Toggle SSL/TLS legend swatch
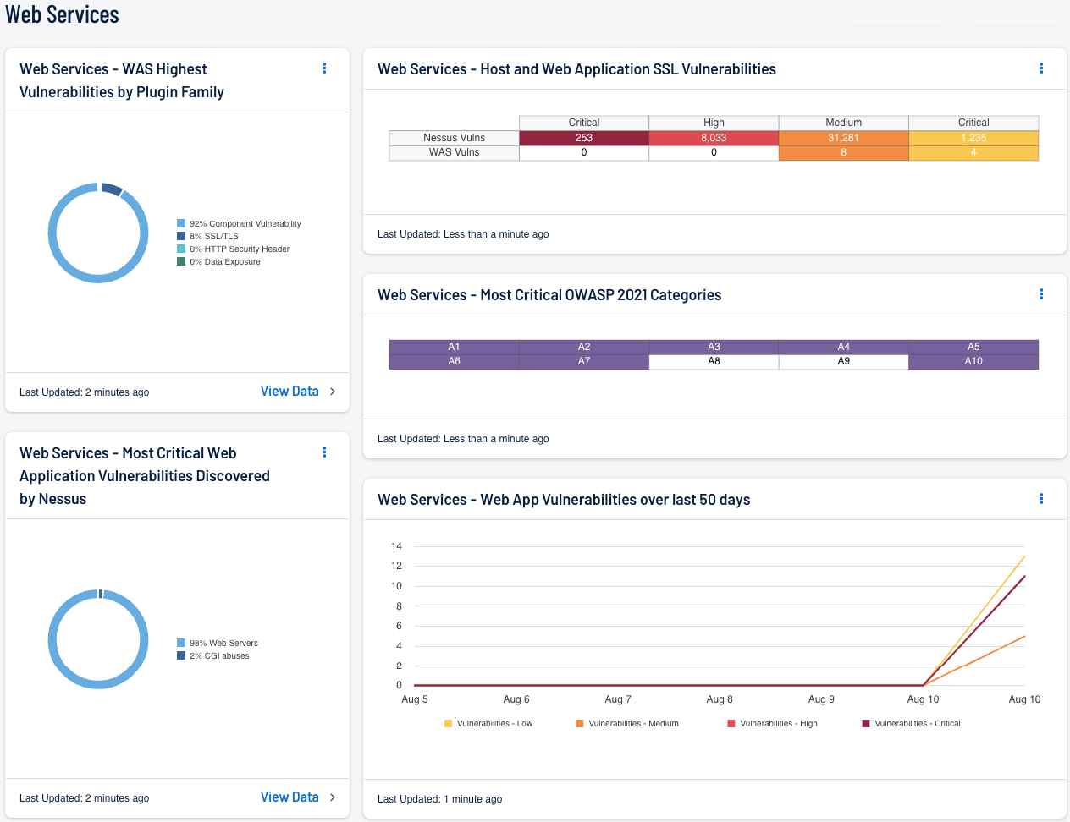 [x=181, y=237]
